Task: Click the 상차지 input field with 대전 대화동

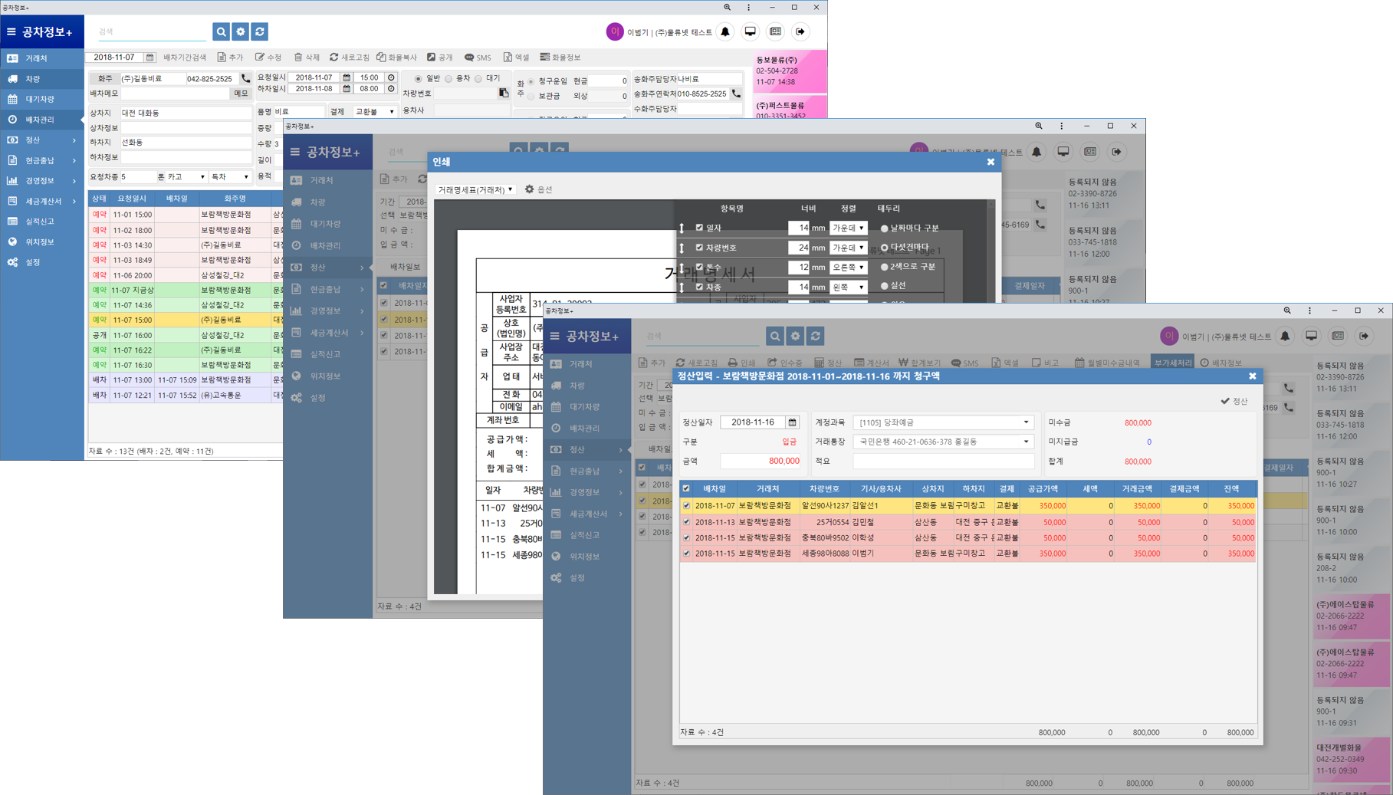Action: click(186, 113)
